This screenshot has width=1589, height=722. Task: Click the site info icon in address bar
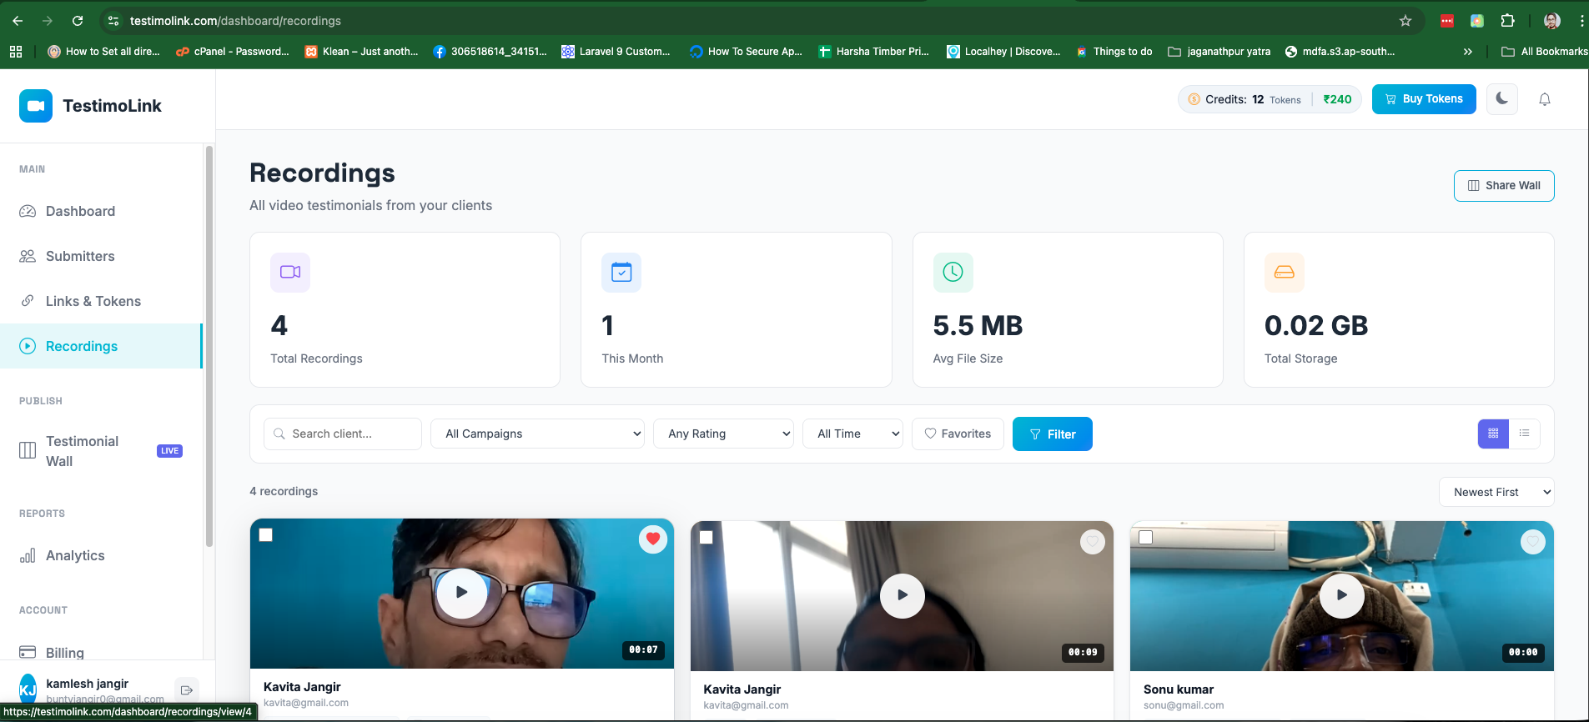[x=114, y=21]
